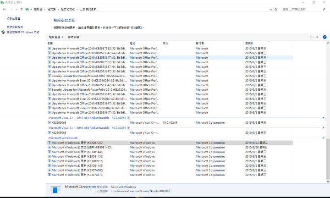330x198 pixels.
Task: Select the 已安裝的更新 breadcrumb
Action: 88,9
